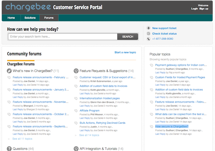The height and width of the screenshot is (151, 215).
Task: Open Custom Fields for Hosted Payment Pages topic
Action: (x=180, y=77)
